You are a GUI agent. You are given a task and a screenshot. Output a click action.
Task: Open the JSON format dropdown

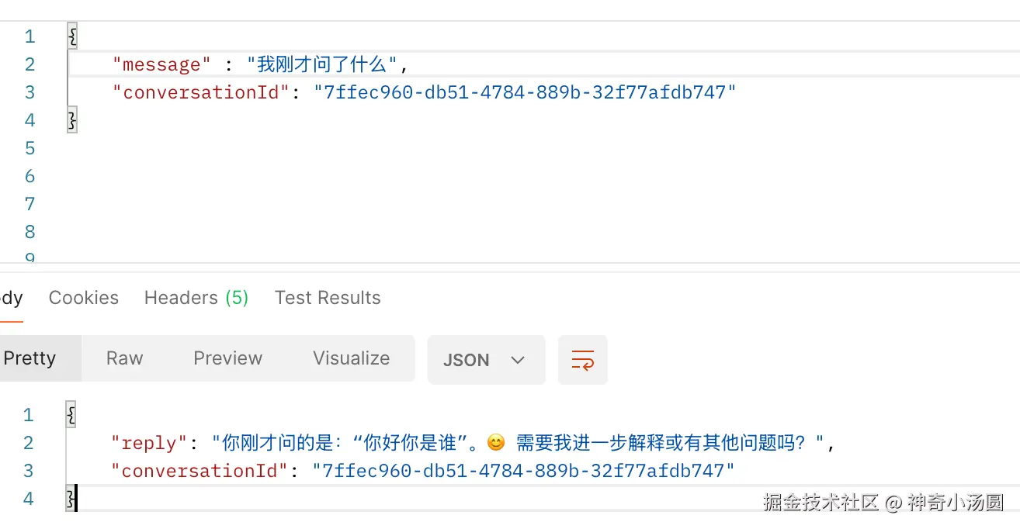click(486, 360)
